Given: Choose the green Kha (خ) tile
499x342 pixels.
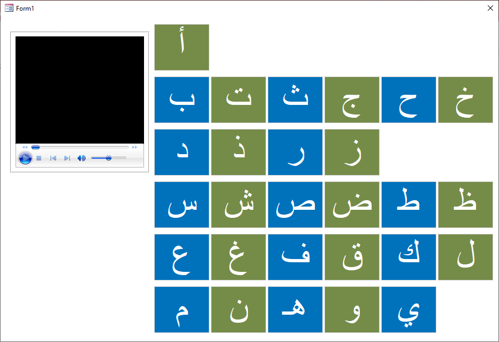Looking at the screenshot, I should coord(466,100).
